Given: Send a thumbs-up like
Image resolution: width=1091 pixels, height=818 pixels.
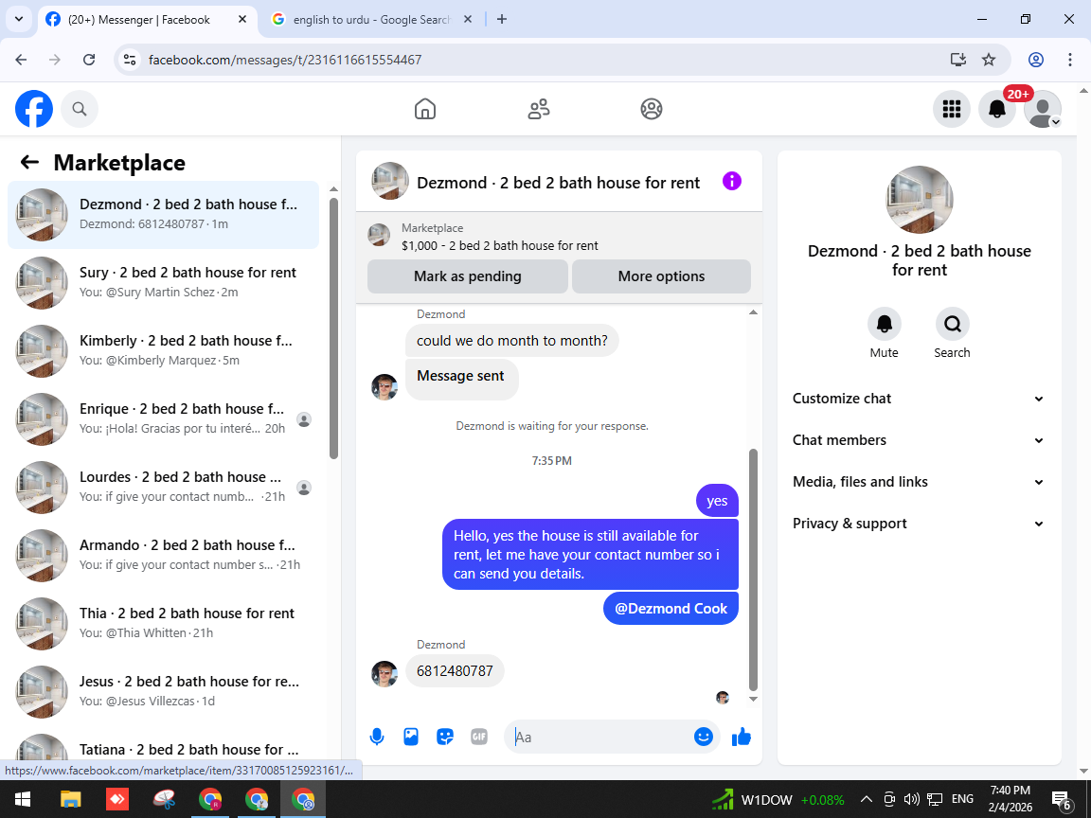Looking at the screenshot, I should 742,737.
